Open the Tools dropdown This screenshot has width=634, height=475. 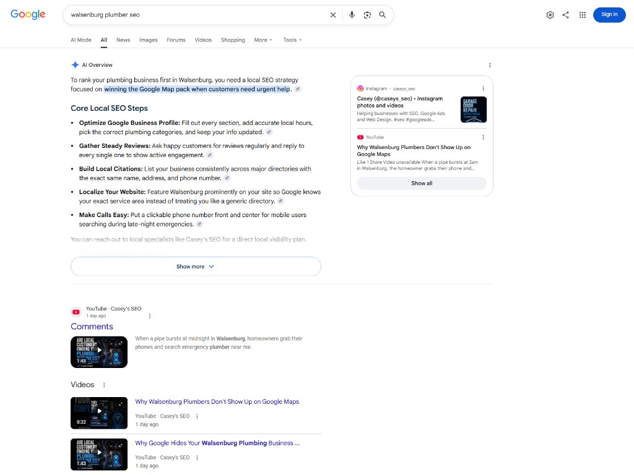click(292, 40)
